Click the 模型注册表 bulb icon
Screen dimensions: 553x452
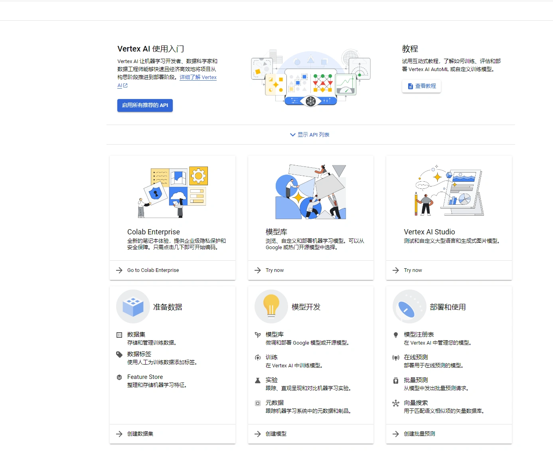pos(396,335)
